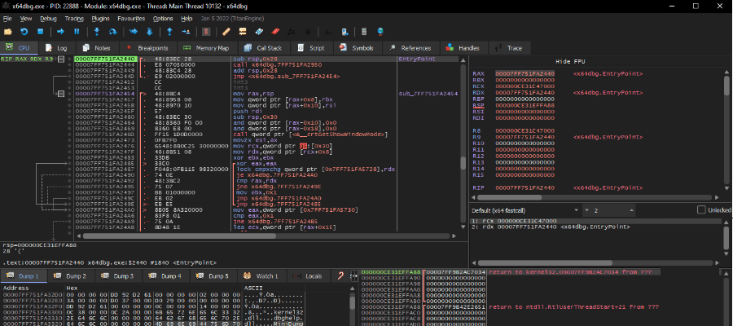This screenshot has height=326, width=733.
Task: Select the RAX register value
Action: [525, 74]
